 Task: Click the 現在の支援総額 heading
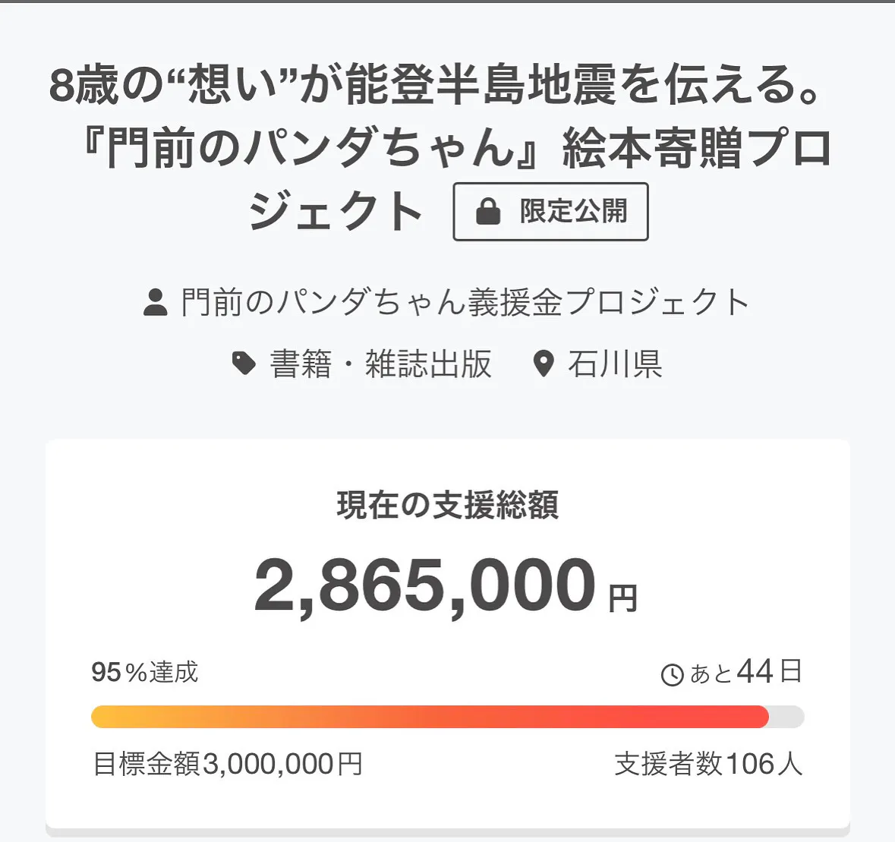click(x=448, y=506)
